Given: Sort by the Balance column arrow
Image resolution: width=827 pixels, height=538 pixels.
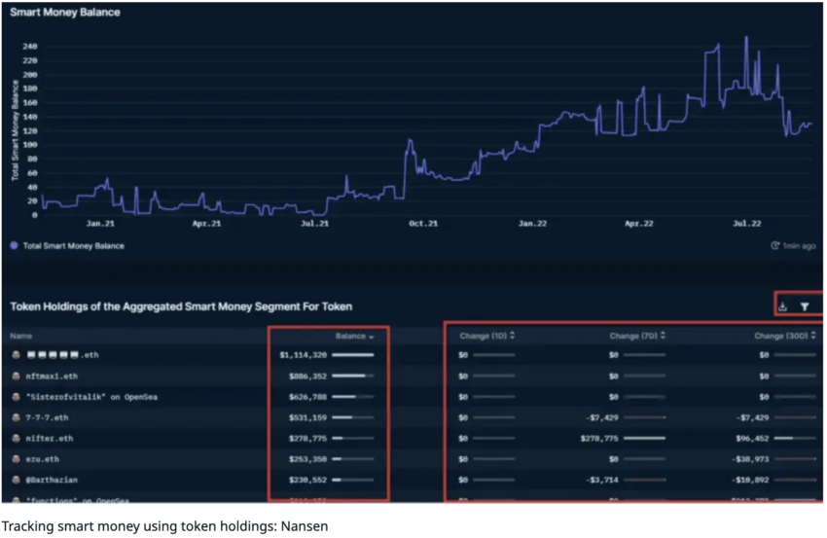Looking at the screenshot, I should point(372,337).
